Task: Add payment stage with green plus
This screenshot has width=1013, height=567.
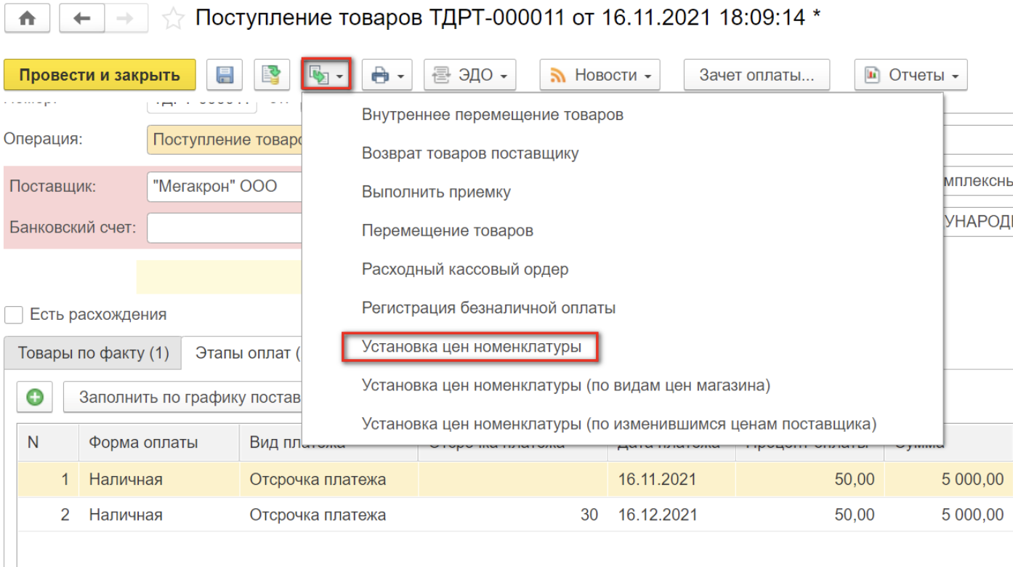Action: (34, 397)
